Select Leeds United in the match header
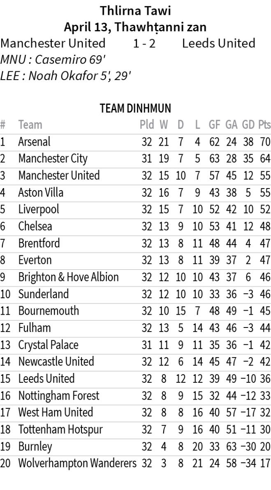The height and width of the screenshot is (490, 271). point(219,43)
